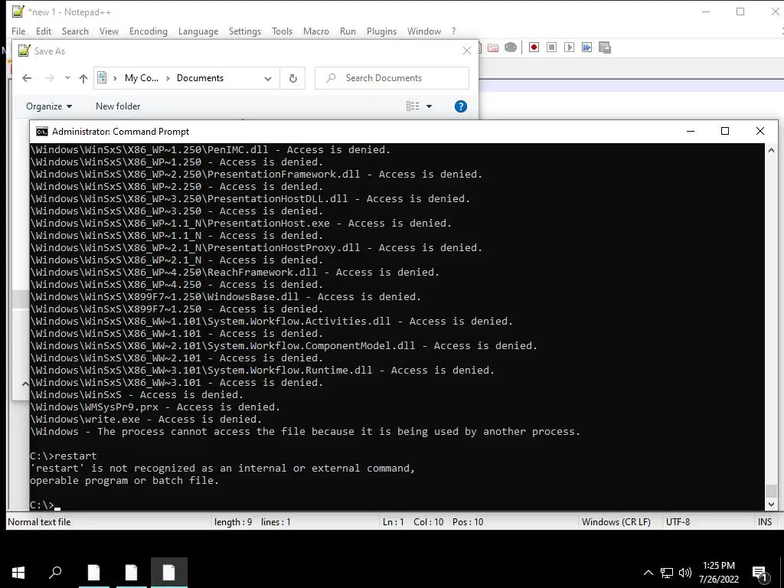Image resolution: width=784 pixels, height=588 pixels.
Task: Open the Language menu
Action: coord(198,31)
